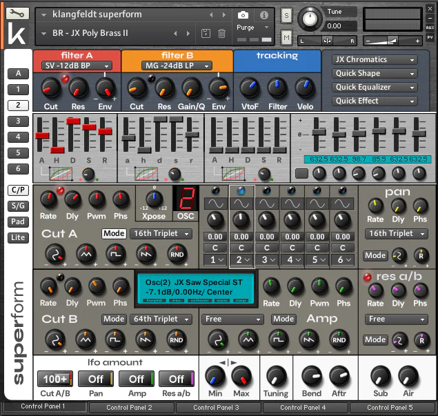Viewport: 438px width, 416px height.
Task: Click the Cut A Mode button
Action: 114,233
